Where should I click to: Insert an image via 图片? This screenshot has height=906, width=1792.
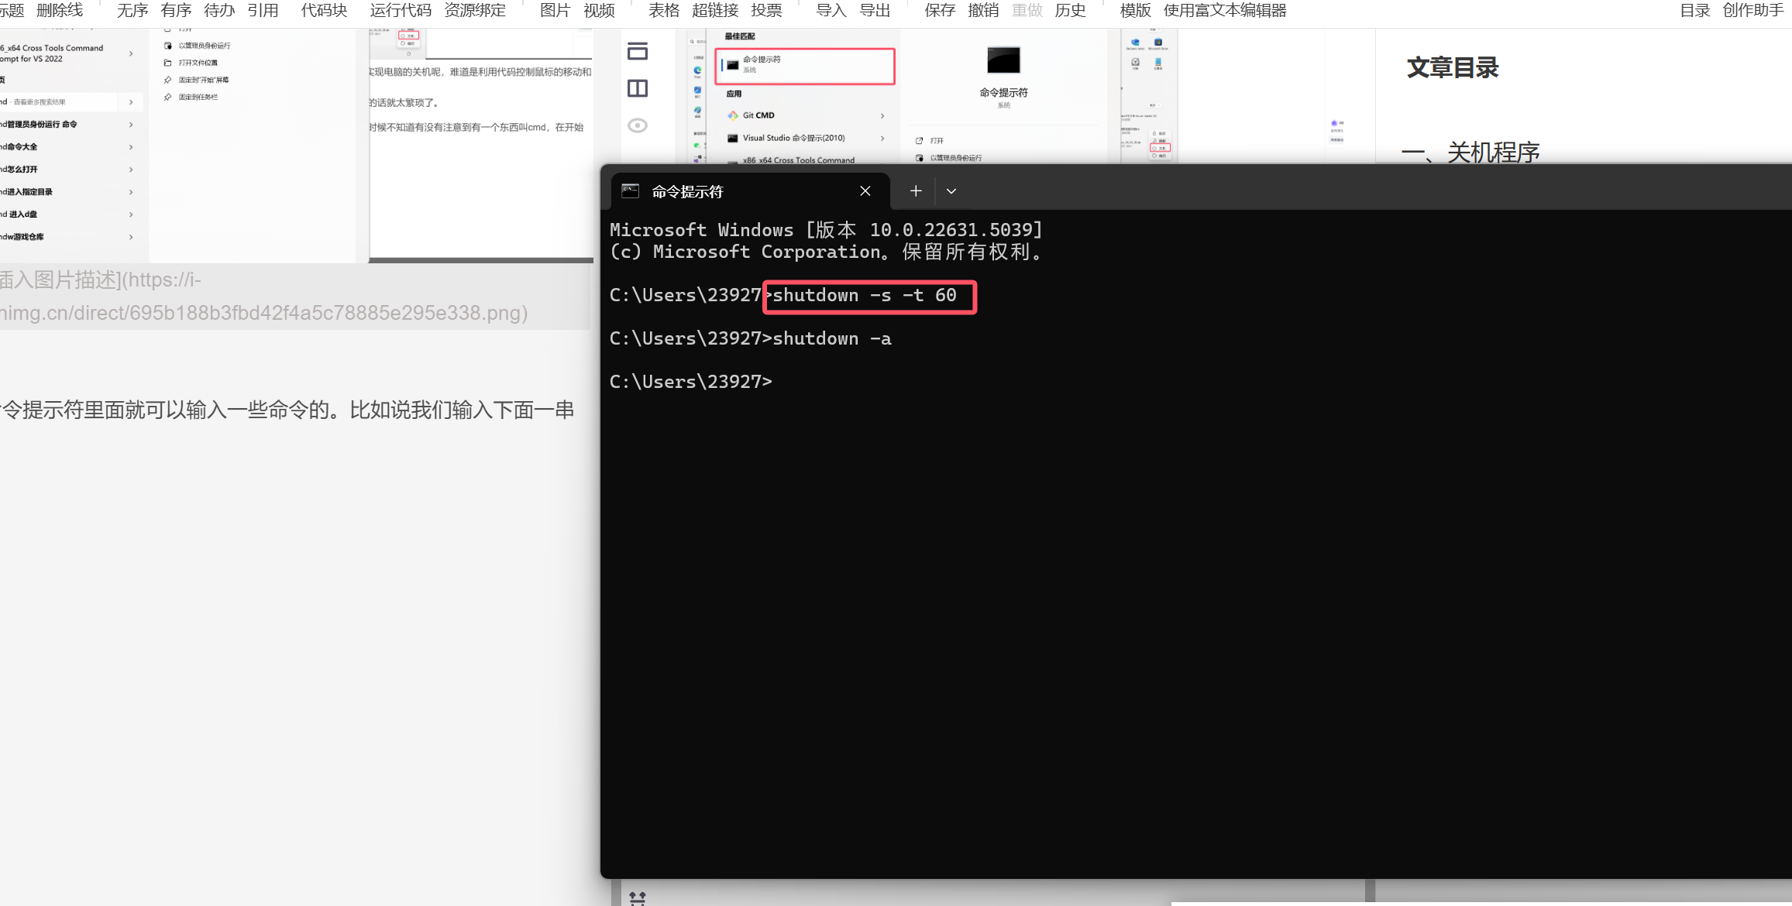click(x=555, y=11)
